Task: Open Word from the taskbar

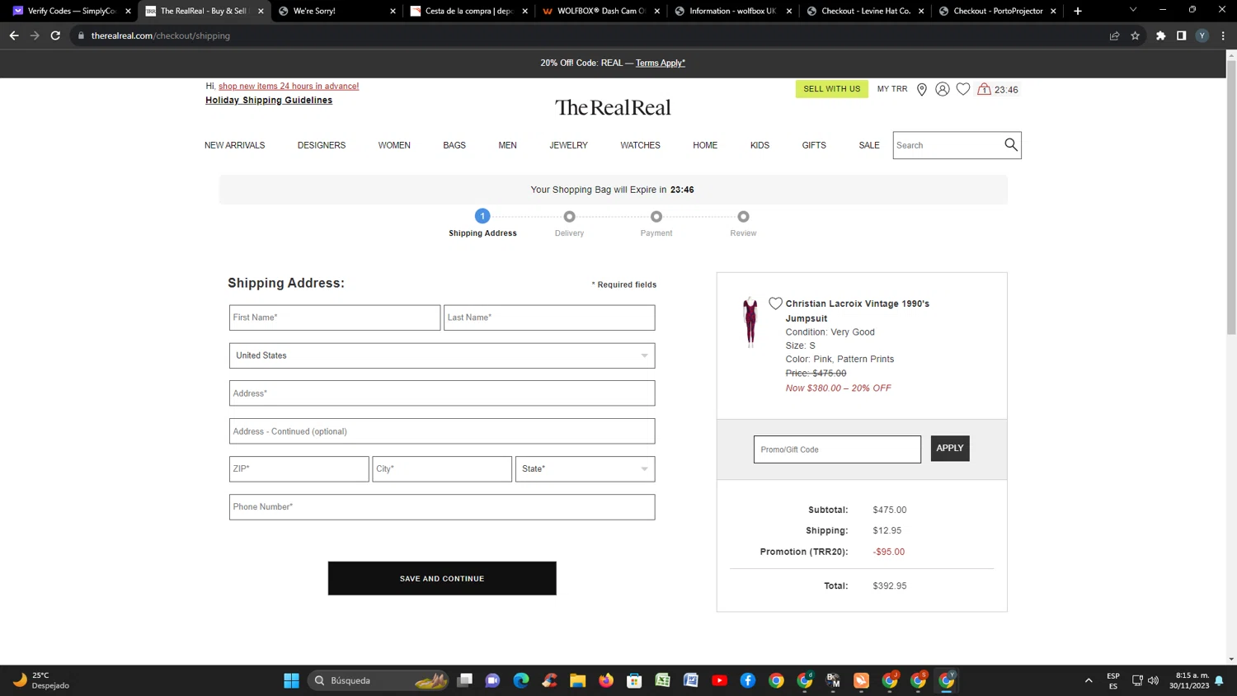Action: tap(691, 680)
